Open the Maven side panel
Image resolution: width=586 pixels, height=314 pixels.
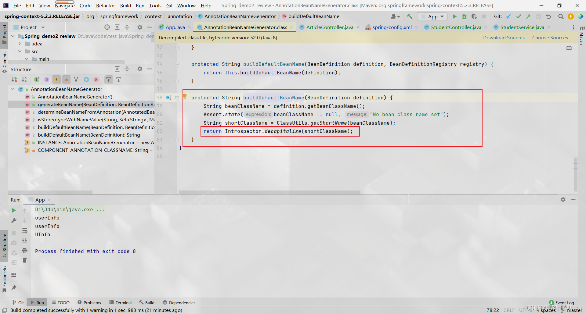coord(582,36)
